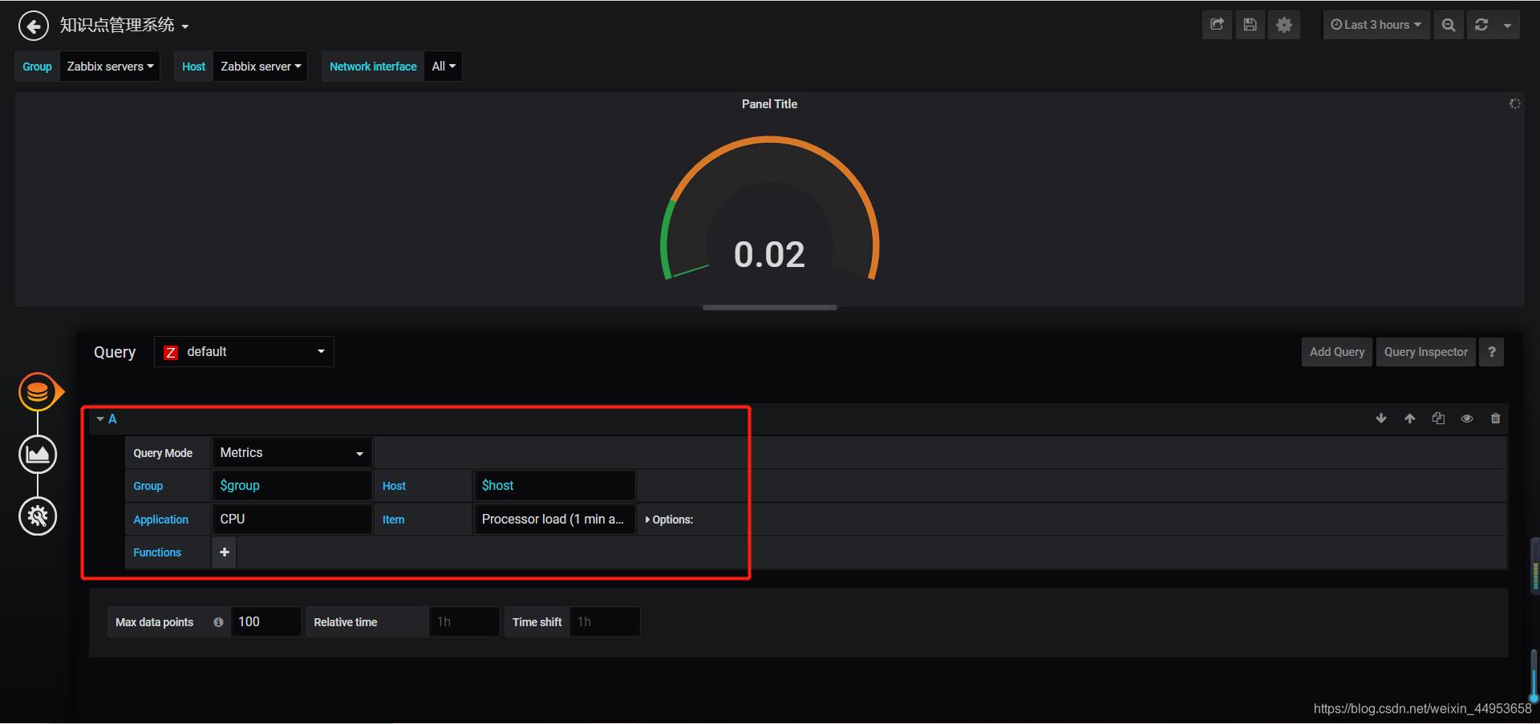The image size is (1540, 724).
Task: Open the 知识点管理系统 dashboard dropdown
Action: (x=124, y=26)
